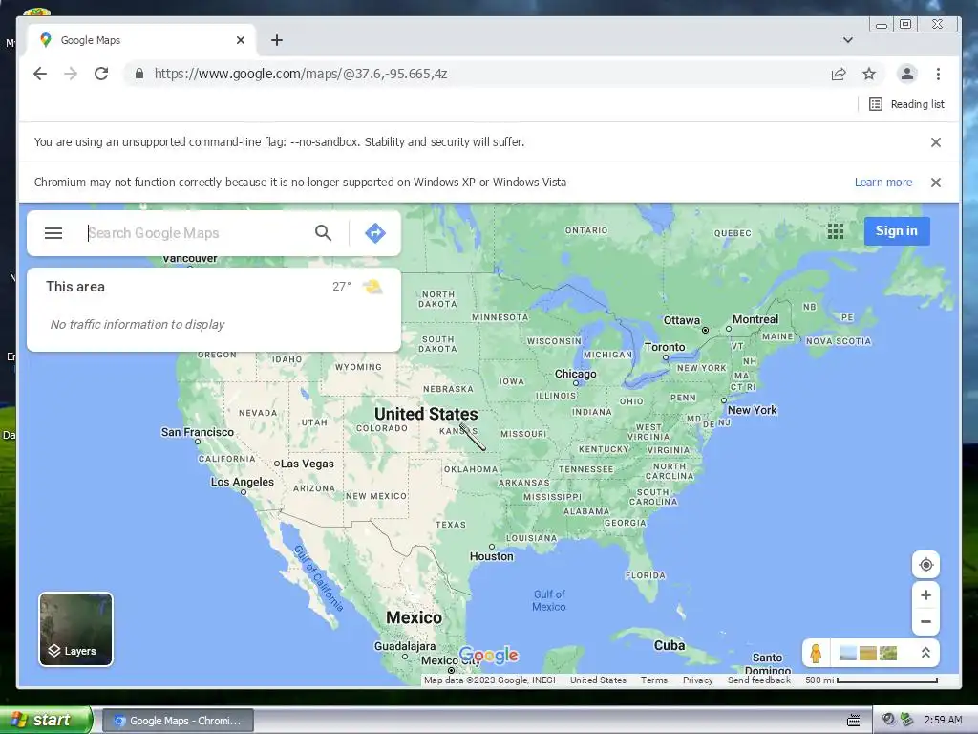The width and height of the screenshot is (978, 734).
Task: Open a new browser tab
Action: click(x=277, y=40)
